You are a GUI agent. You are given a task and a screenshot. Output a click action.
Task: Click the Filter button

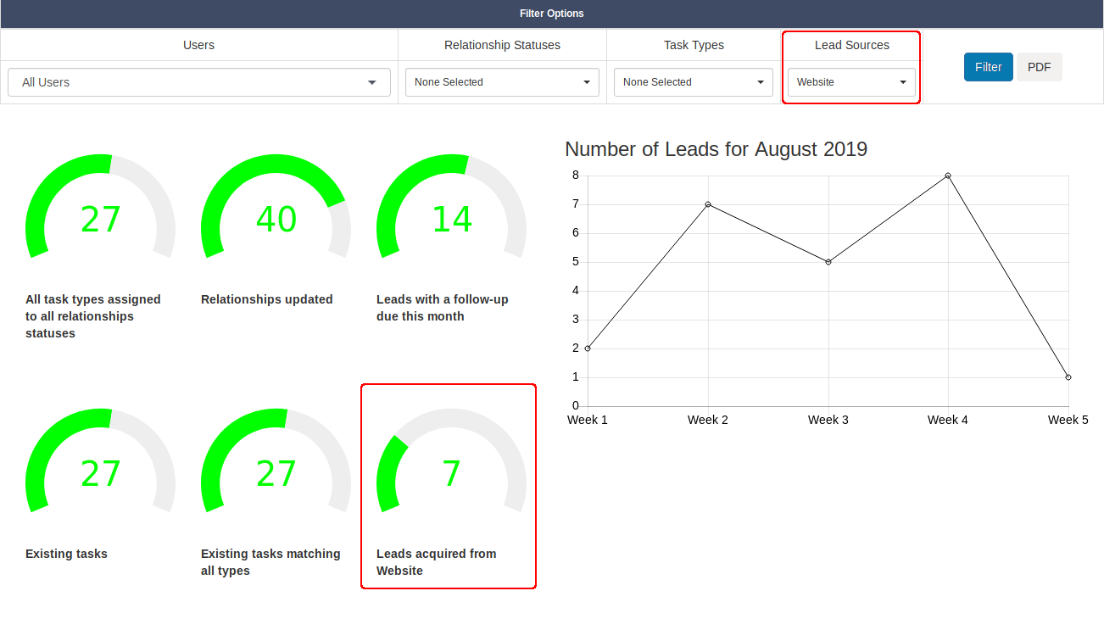pos(988,66)
